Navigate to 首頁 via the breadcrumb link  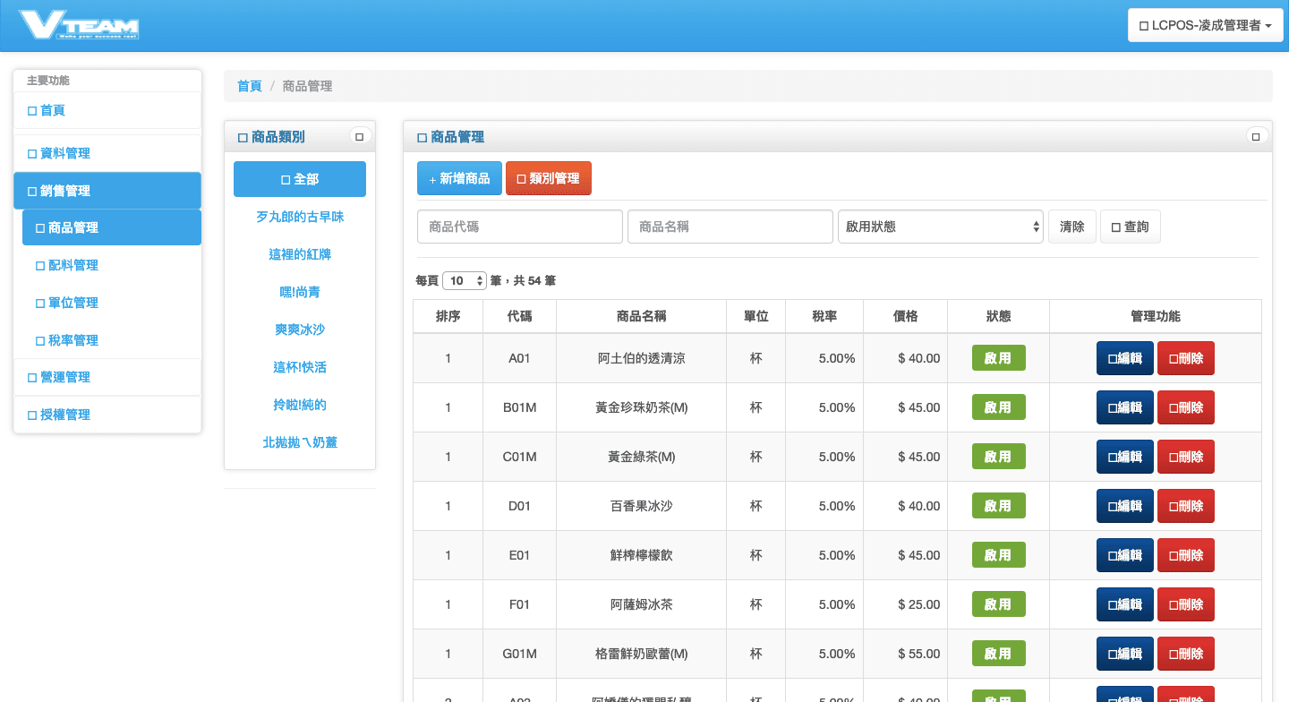pyautogui.click(x=249, y=85)
